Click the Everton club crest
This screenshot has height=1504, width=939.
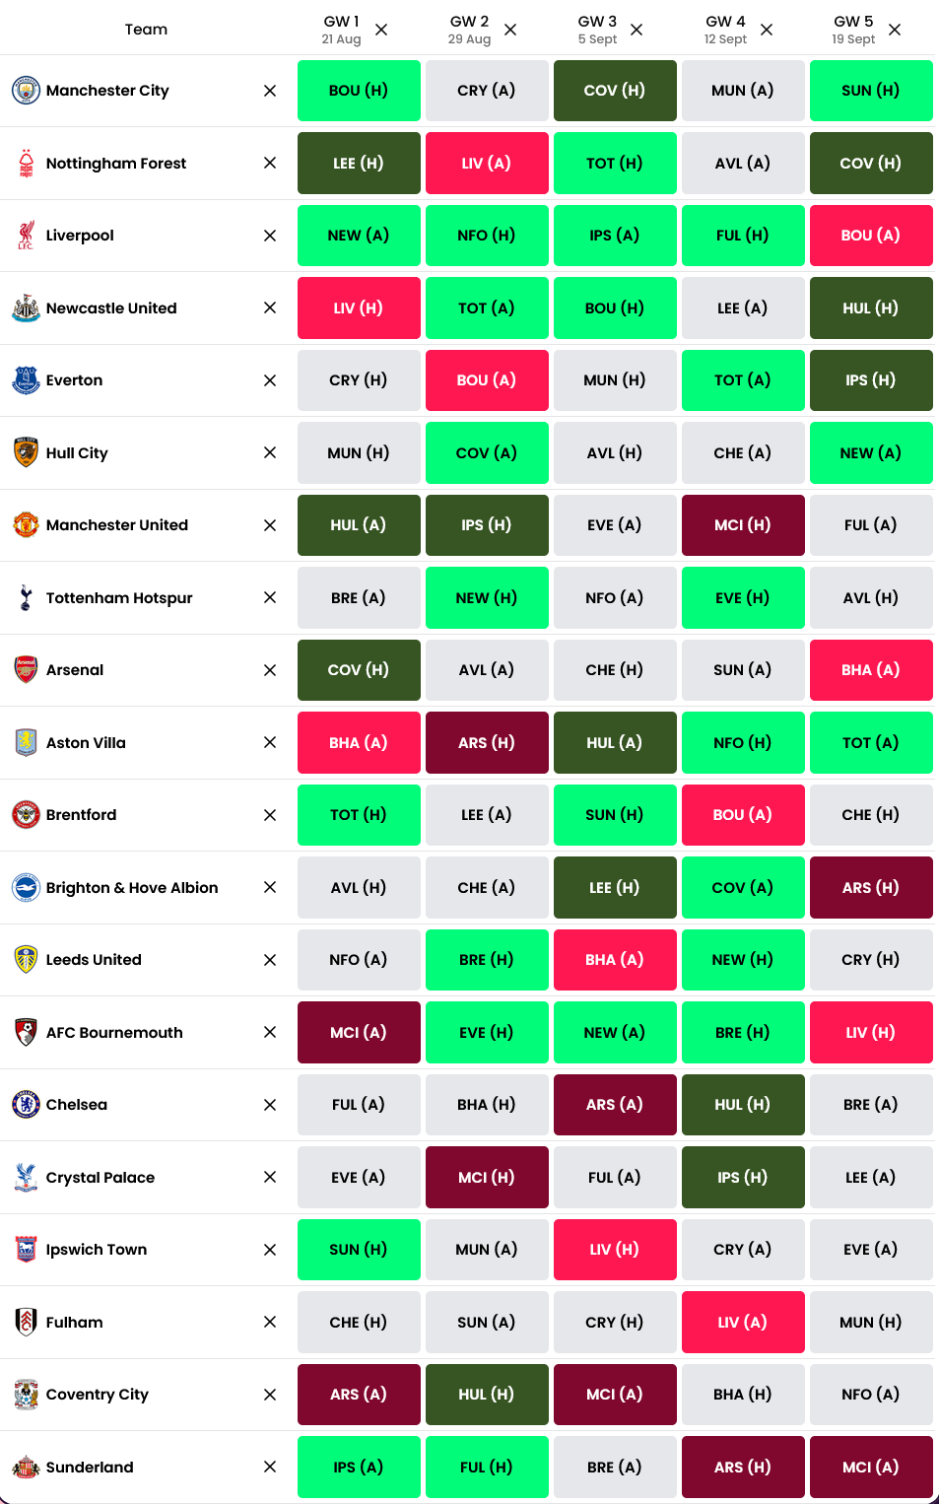coord(26,380)
